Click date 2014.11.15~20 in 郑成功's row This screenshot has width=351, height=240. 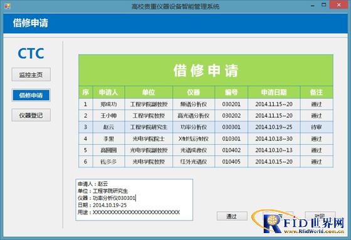point(274,104)
